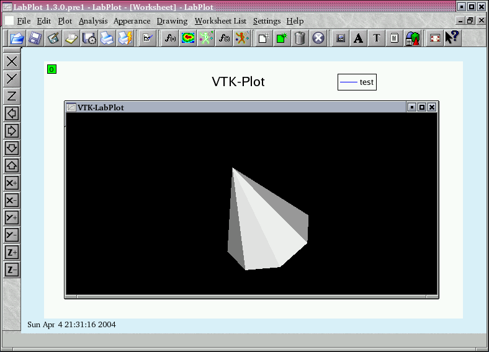Image resolution: width=489 pixels, height=352 pixels.
Task: Open the Analysis menu
Action: (x=93, y=21)
